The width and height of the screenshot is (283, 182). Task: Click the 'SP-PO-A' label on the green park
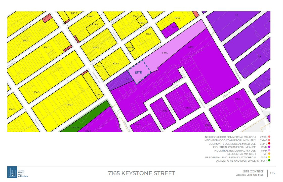[x=75, y=127]
